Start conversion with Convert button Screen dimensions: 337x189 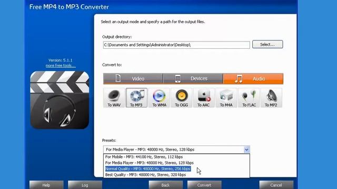pyautogui.click(x=204, y=185)
